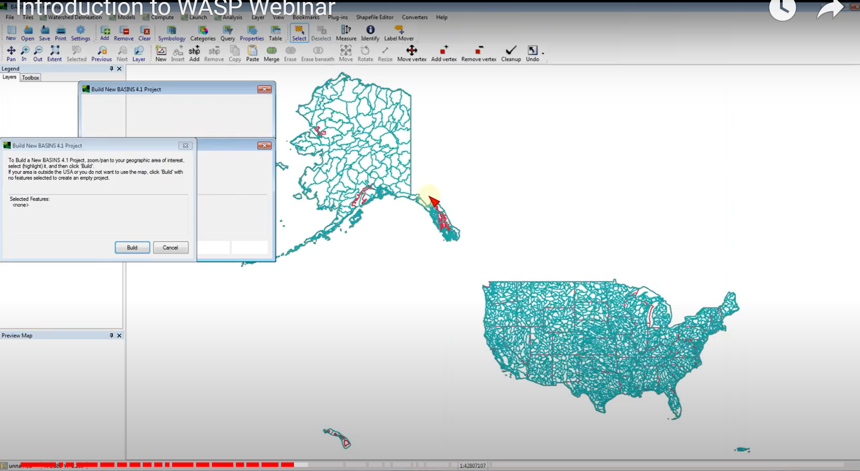860x471 pixels.
Task: Activate the Measure tool
Action: click(x=346, y=33)
